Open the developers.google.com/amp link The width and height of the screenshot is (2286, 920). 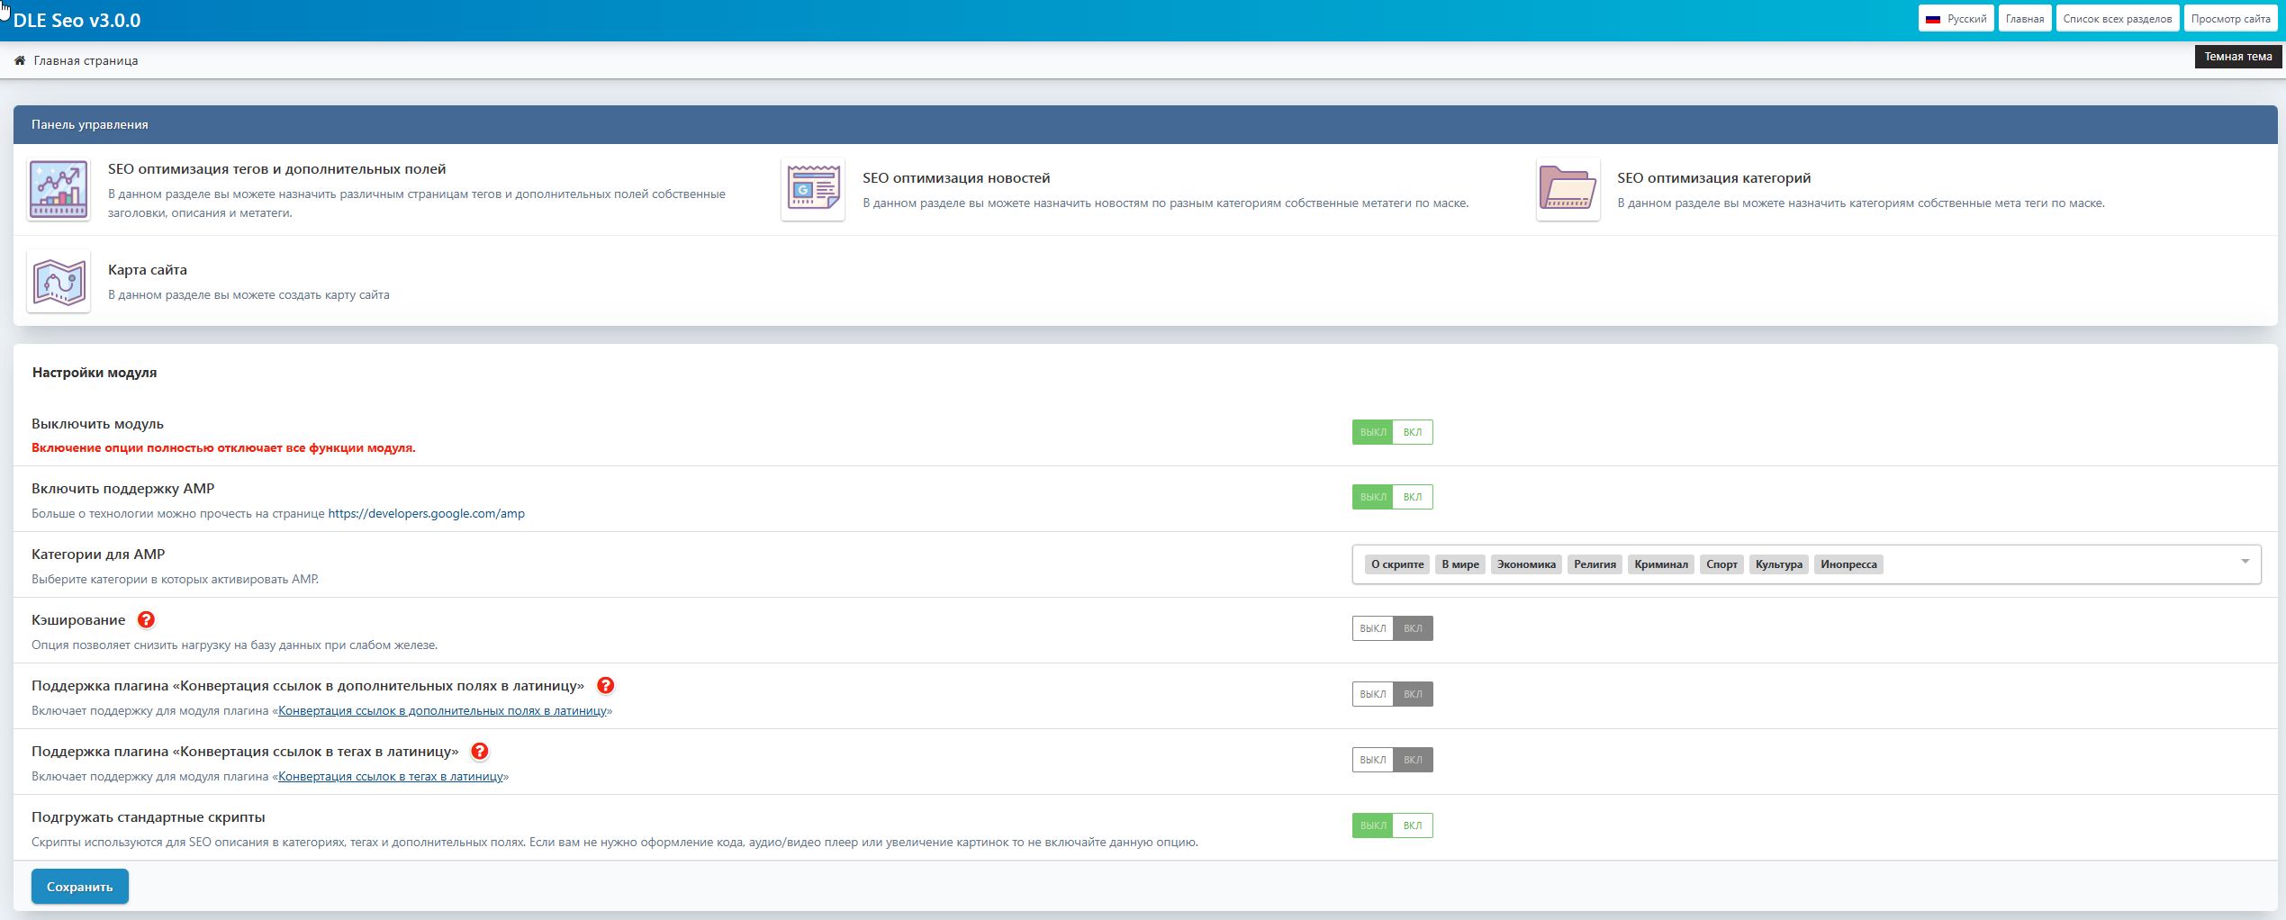426,514
